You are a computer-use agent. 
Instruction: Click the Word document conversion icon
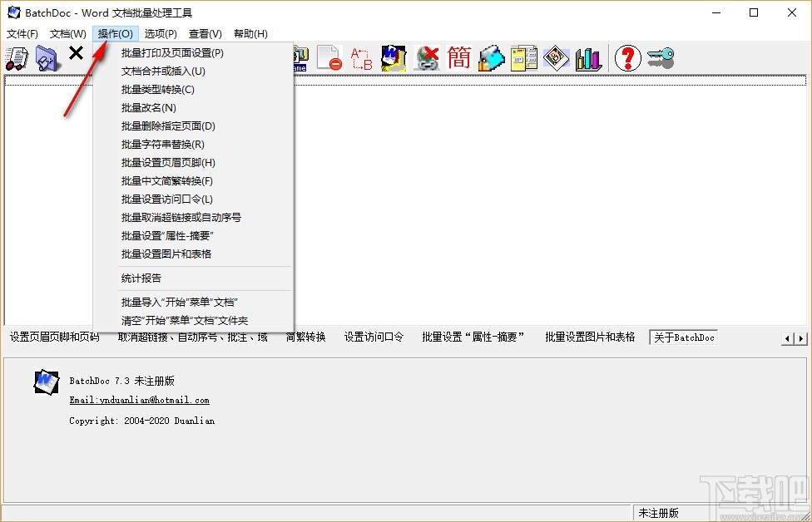point(394,58)
